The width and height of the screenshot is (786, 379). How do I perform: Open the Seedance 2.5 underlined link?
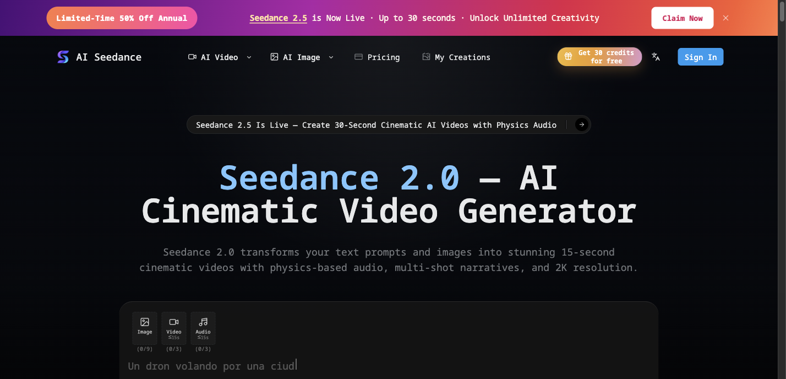click(x=278, y=18)
